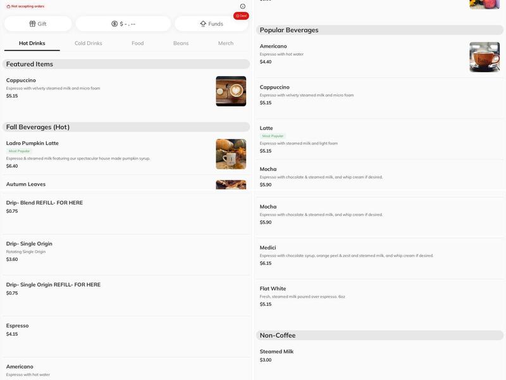Click the Ladro Pumpkin Latte photo
The width and height of the screenshot is (506, 380).
pyautogui.click(x=231, y=154)
